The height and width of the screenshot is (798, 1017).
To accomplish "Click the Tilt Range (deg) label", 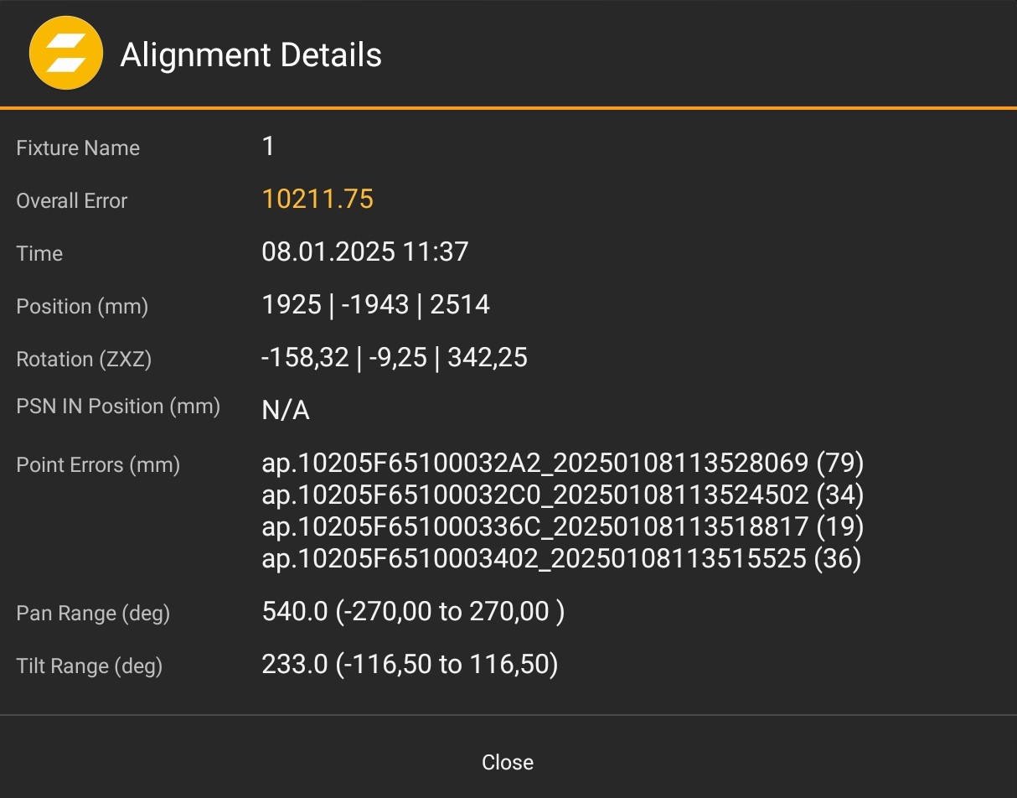I will point(90,666).
